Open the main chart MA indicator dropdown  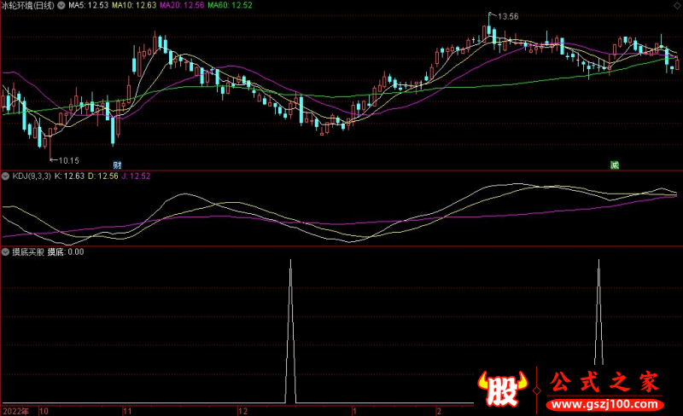(61, 5)
